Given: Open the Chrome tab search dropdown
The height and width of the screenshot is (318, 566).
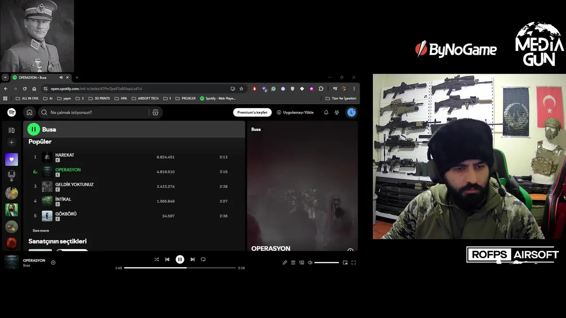Looking at the screenshot, I should (x=5, y=77).
